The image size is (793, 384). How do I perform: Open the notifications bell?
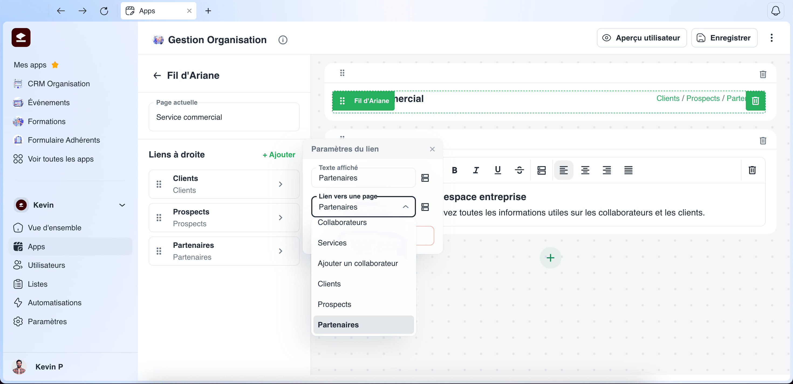tap(775, 11)
